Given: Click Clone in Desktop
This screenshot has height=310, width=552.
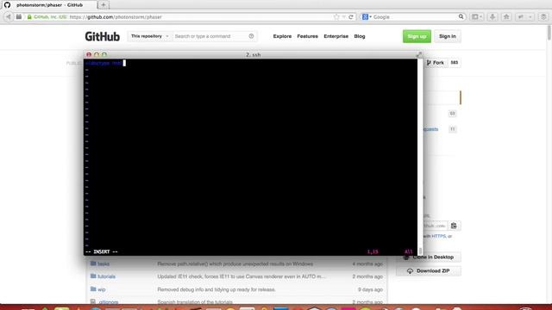Looking at the screenshot, I should pyautogui.click(x=429, y=257).
